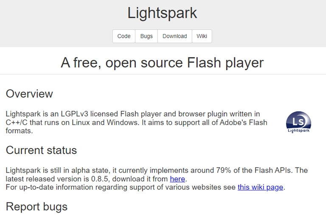
Task: Open 'this wiki page' link
Action: pos(260,187)
